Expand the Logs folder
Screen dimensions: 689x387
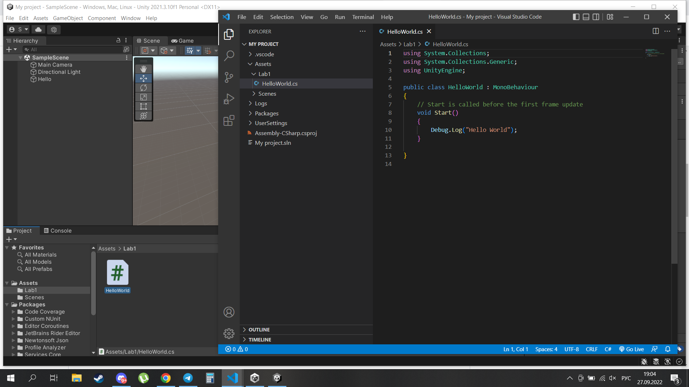coord(250,104)
